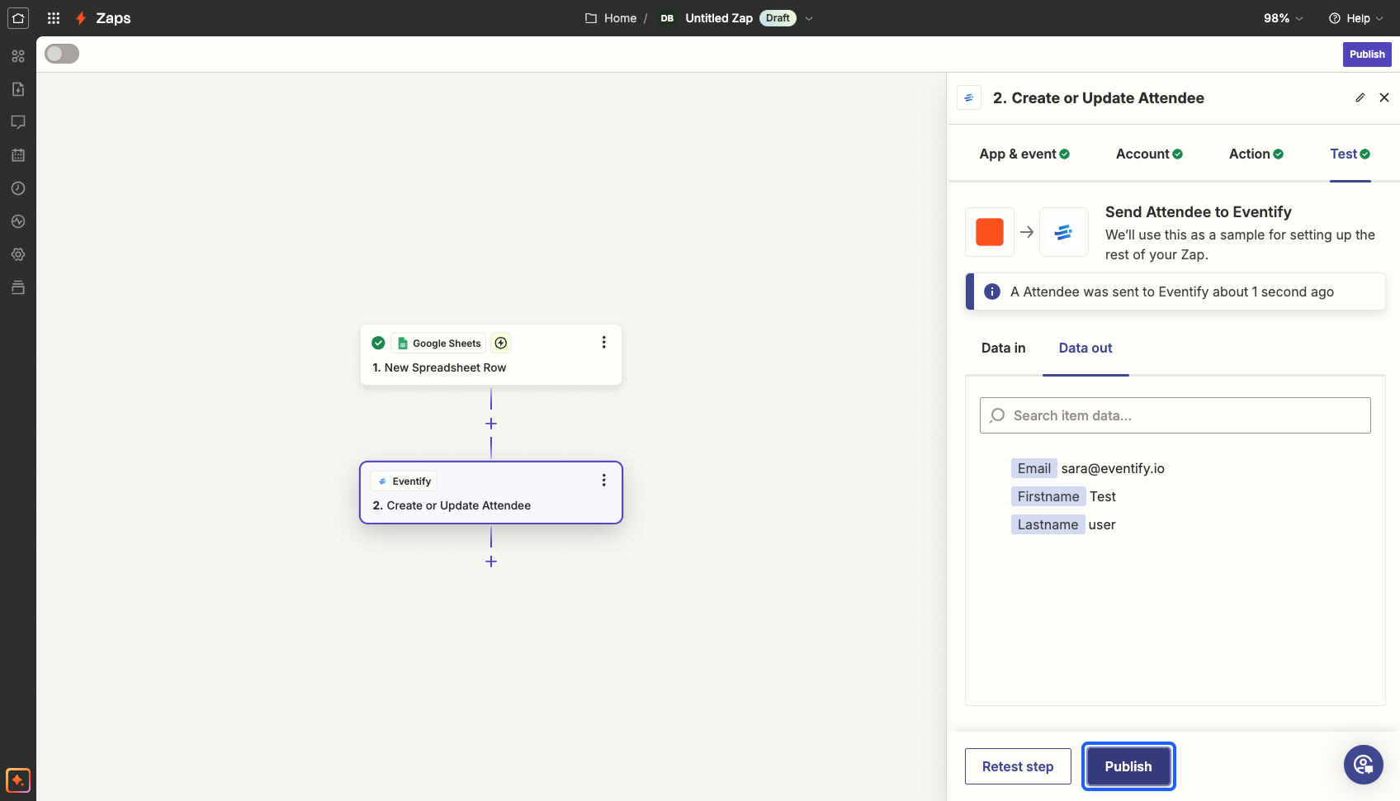Click the orange Zaps lightning bolt logo
The height and width of the screenshot is (801, 1400).
pyautogui.click(x=81, y=18)
